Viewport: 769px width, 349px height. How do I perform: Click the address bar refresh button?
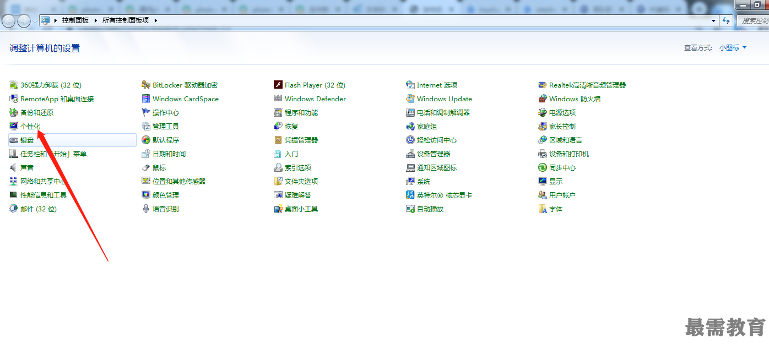pos(726,20)
